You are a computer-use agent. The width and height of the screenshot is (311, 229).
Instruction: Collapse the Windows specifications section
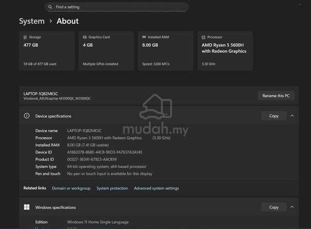coord(292,207)
